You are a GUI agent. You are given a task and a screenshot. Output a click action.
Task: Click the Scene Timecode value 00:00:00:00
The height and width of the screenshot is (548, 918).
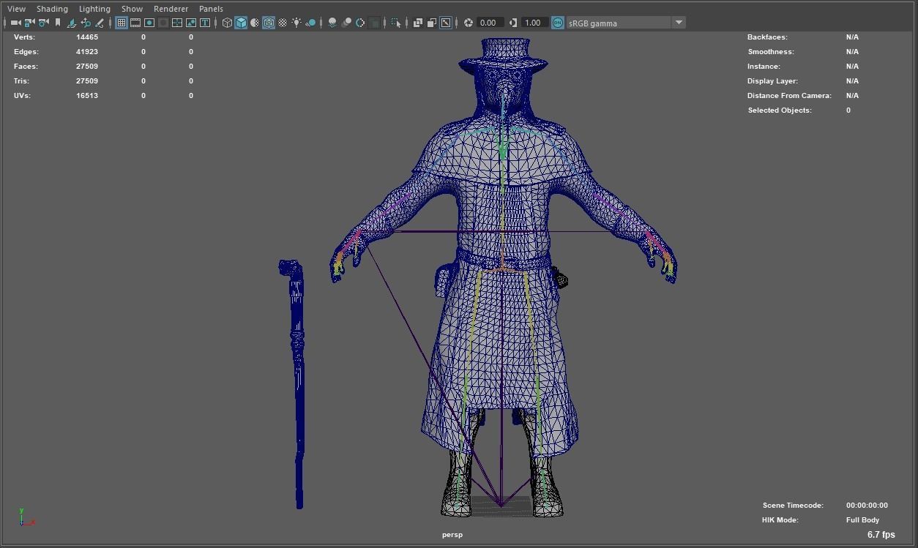coord(867,505)
